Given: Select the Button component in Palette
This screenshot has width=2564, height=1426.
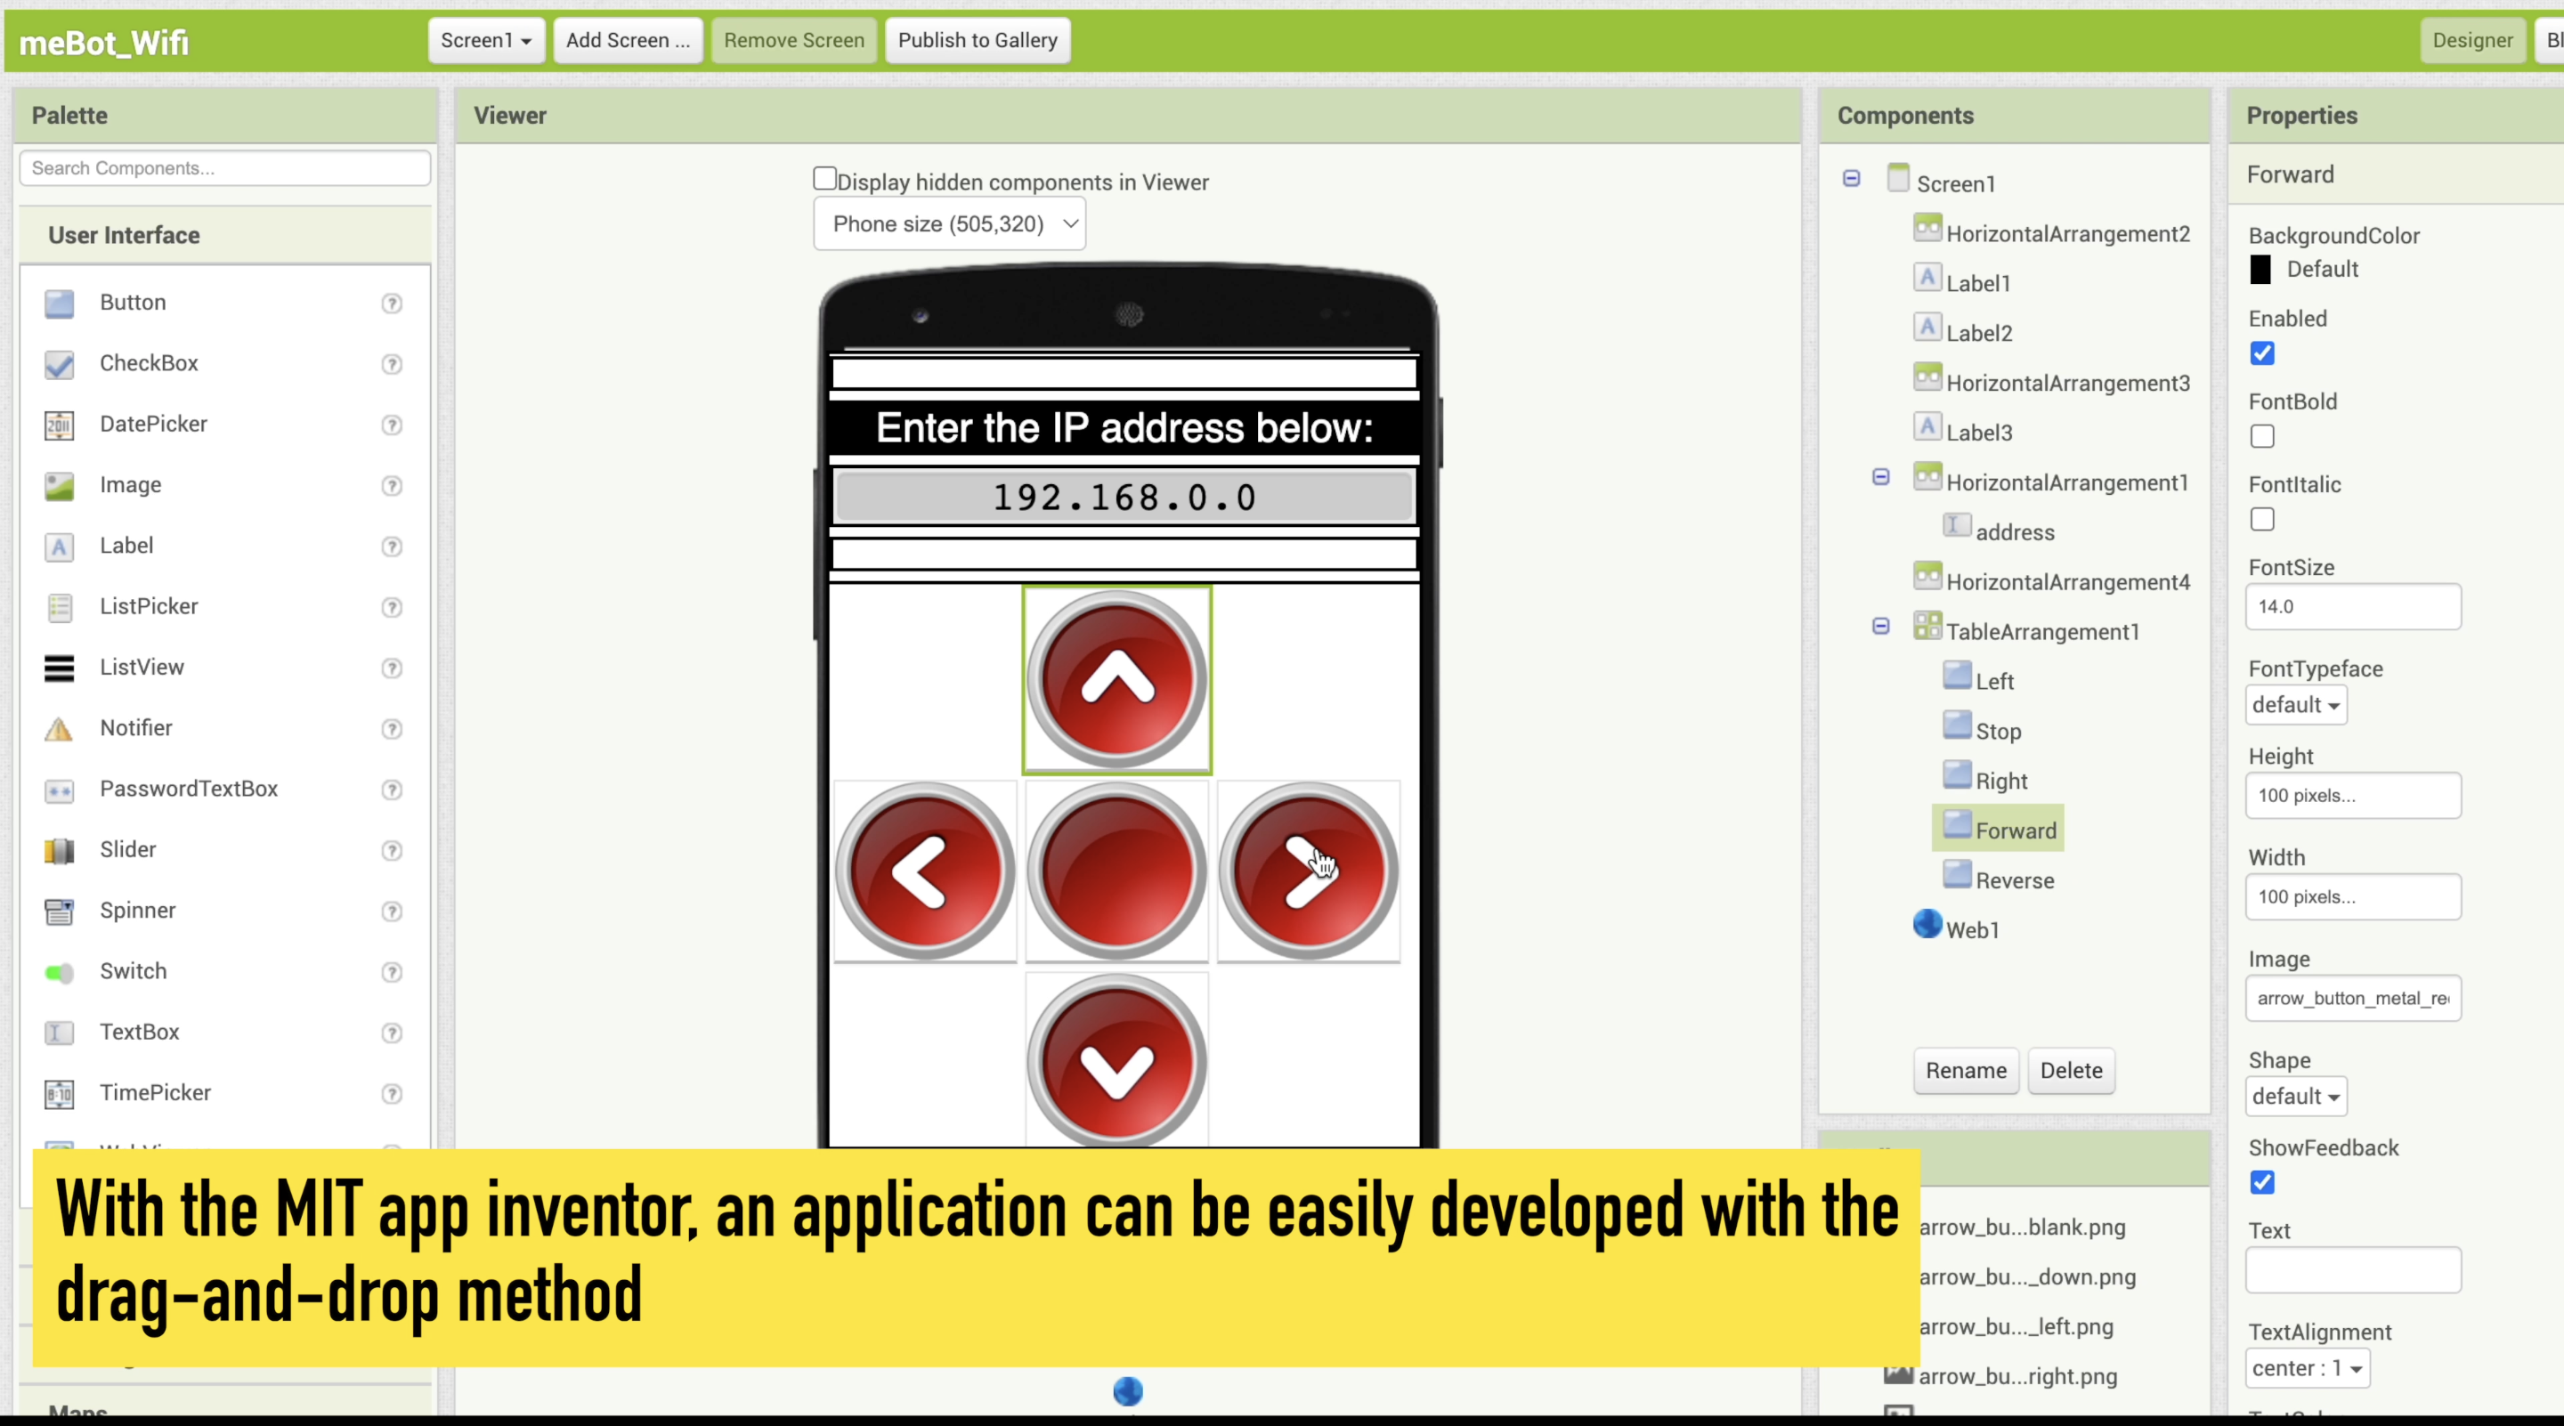Looking at the screenshot, I should (132, 300).
